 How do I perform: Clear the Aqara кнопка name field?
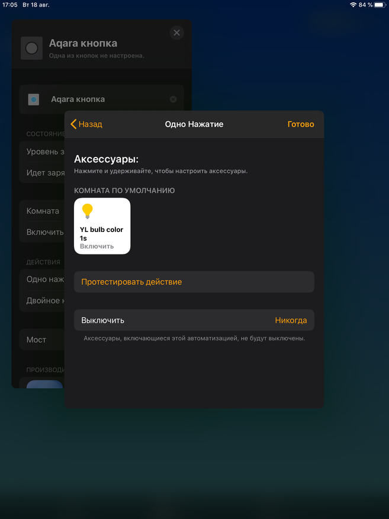173,99
